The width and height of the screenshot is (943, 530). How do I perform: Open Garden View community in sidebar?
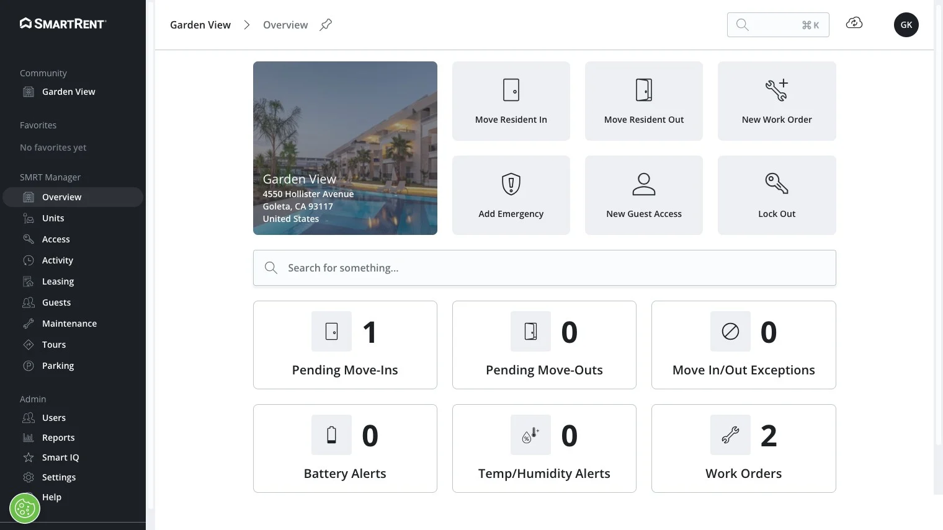68,92
